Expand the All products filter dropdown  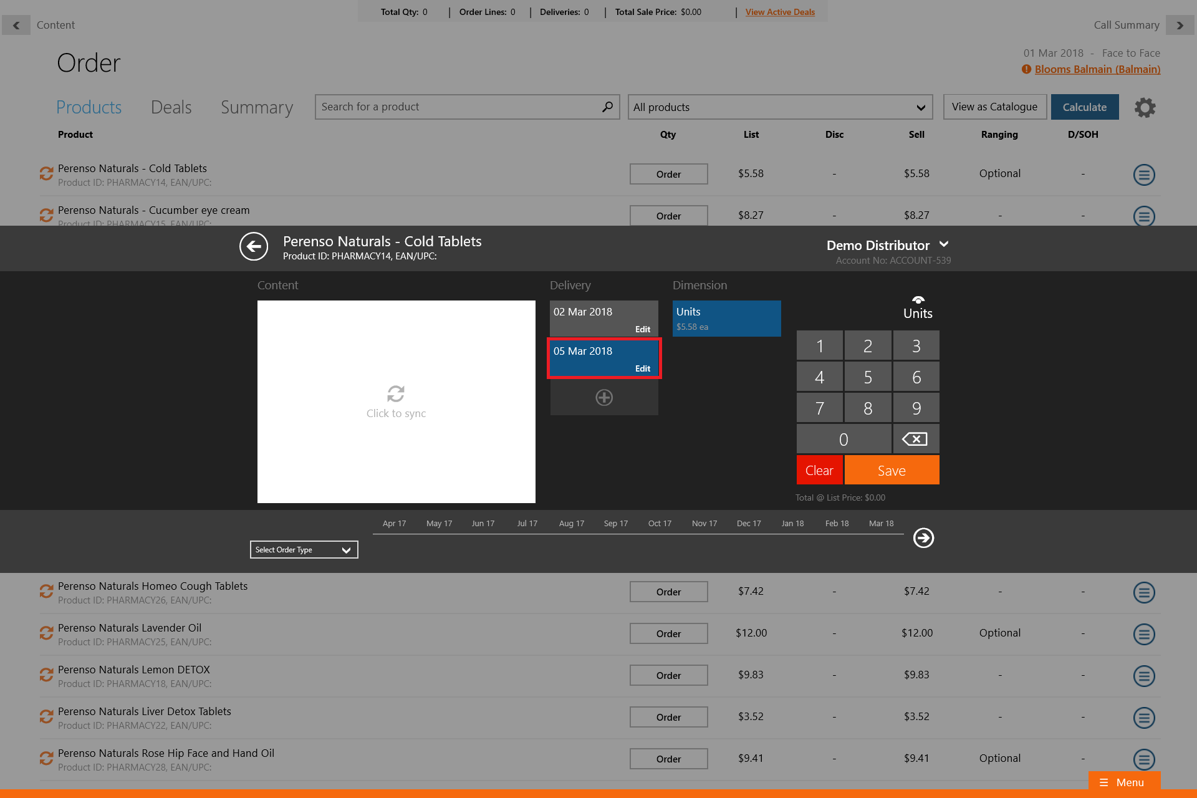(780, 107)
